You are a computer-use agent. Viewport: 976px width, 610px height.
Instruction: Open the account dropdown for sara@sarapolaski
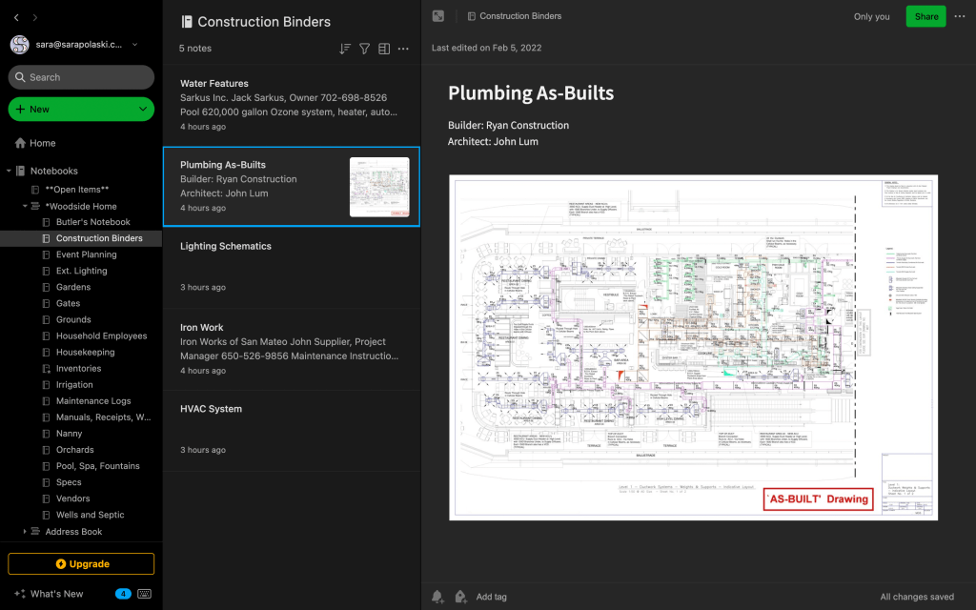coord(134,45)
